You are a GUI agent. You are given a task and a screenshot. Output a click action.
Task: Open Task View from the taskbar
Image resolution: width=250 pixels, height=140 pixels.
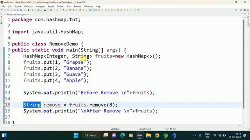[x=105, y=135]
